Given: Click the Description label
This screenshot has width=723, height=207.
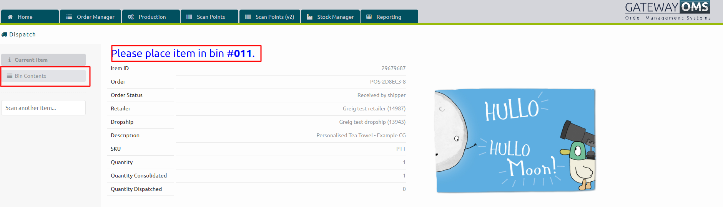Looking at the screenshot, I should pyautogui.click(x=125, y=135).
